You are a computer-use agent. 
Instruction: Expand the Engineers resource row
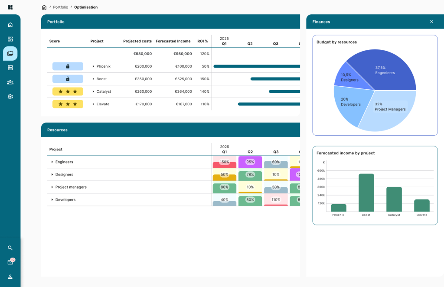(52, 162)
